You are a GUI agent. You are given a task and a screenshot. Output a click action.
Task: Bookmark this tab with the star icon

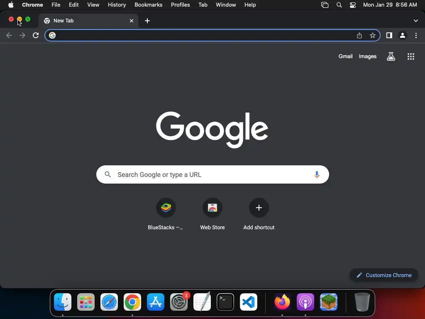(x=373, y=35)
